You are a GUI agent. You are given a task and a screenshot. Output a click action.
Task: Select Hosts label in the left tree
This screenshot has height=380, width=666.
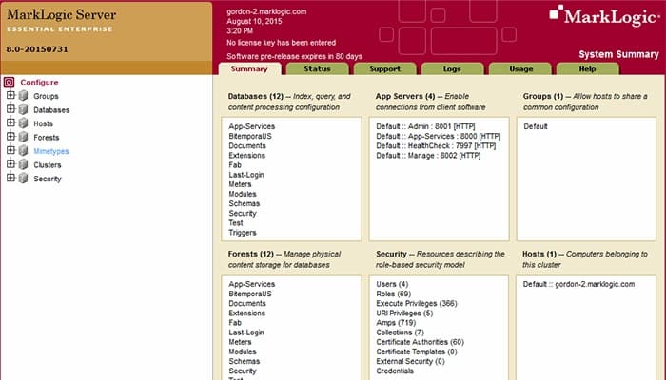click(44, 123)
